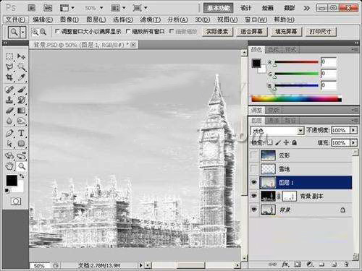The image size is (362, 271).
Task: Select the Clone Stamp tool
Action: pos(9,100)
